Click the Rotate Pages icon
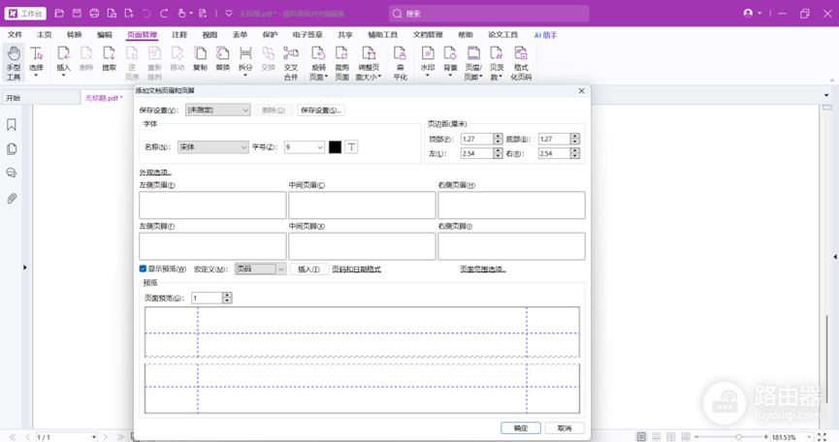The width and height of the screenshot is (839, 442). 318,53
